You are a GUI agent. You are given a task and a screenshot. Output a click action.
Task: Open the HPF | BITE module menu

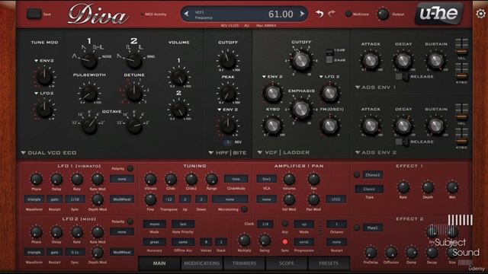point(228,153)
